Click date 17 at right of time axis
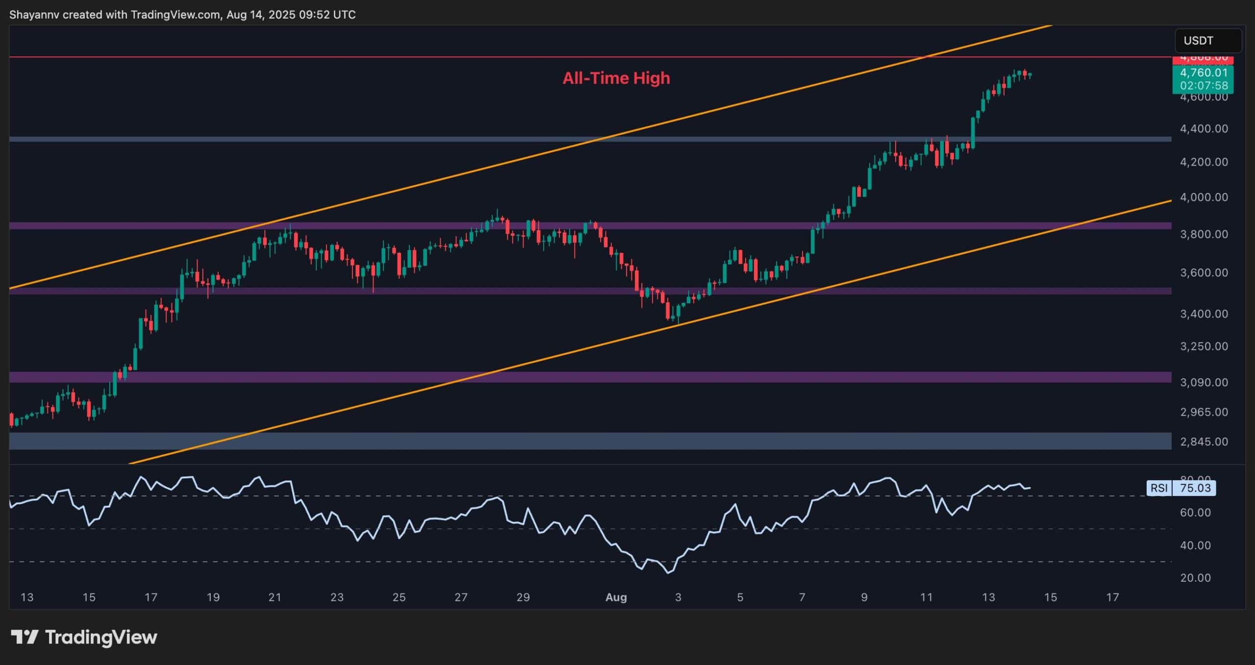This screenshot has height=665, width=1255. (x=1113, y=597)
